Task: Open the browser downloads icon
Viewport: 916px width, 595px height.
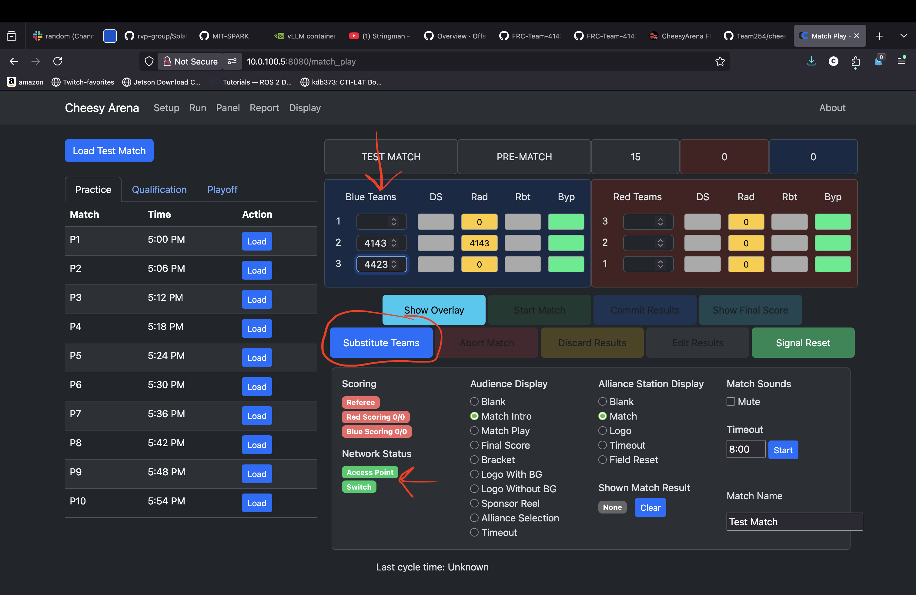Action: click(811, 61)
